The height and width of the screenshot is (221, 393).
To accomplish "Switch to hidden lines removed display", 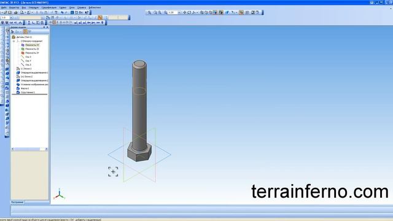I will [x=206, y=12].
